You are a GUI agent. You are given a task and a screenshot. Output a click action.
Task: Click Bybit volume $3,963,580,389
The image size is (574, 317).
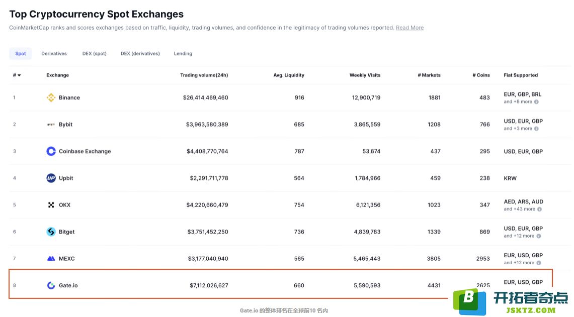[207, 124]
